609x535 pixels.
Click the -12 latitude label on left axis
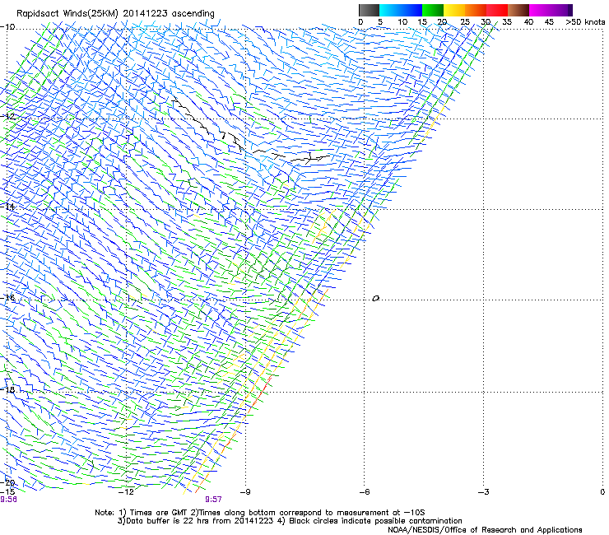coord(7,117)
